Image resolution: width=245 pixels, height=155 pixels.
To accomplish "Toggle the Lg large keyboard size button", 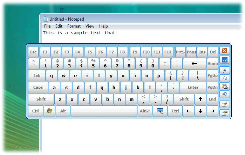I will 225,60.
